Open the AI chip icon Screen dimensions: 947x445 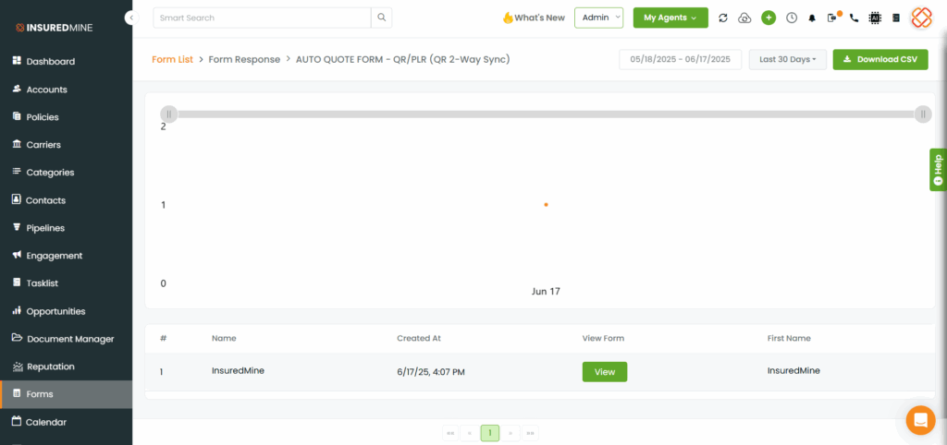click(874, 18)
